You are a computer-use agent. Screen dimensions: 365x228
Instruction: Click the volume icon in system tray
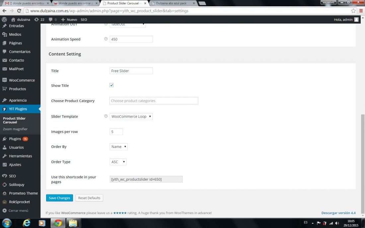[x=337, y=223]
